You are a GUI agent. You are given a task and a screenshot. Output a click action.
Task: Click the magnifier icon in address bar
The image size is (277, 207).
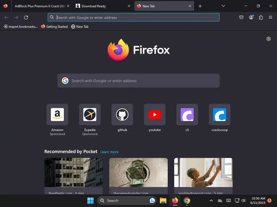[x=52, y=17]
